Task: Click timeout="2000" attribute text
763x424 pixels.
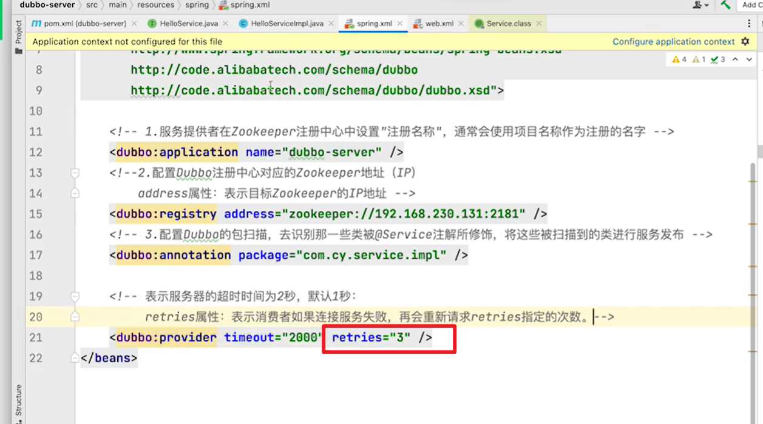Action: click(x=272, y=337)
